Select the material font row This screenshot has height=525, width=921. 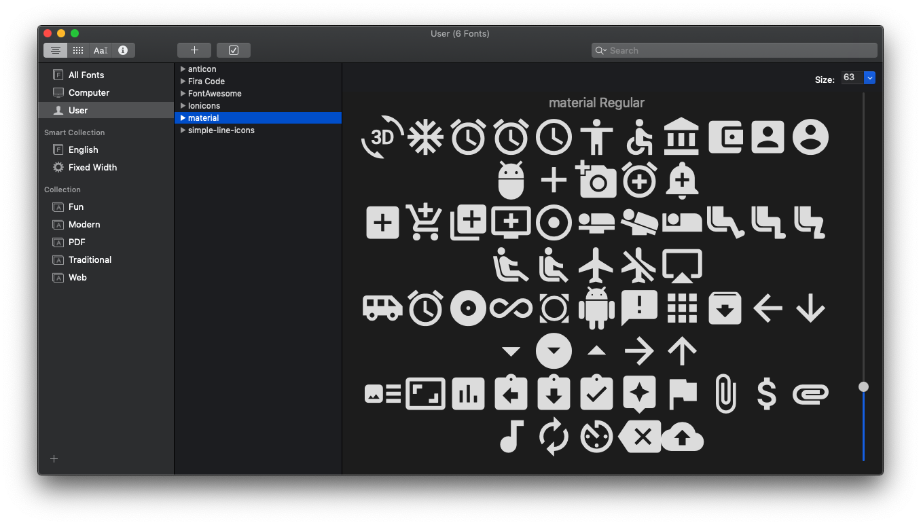pos(258,118)
